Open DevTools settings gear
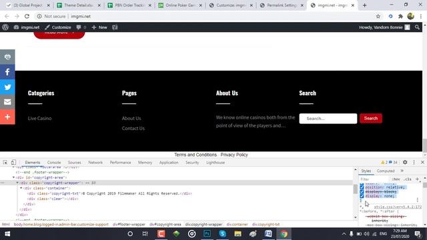 pyautogui.click(x=405, y=162)
